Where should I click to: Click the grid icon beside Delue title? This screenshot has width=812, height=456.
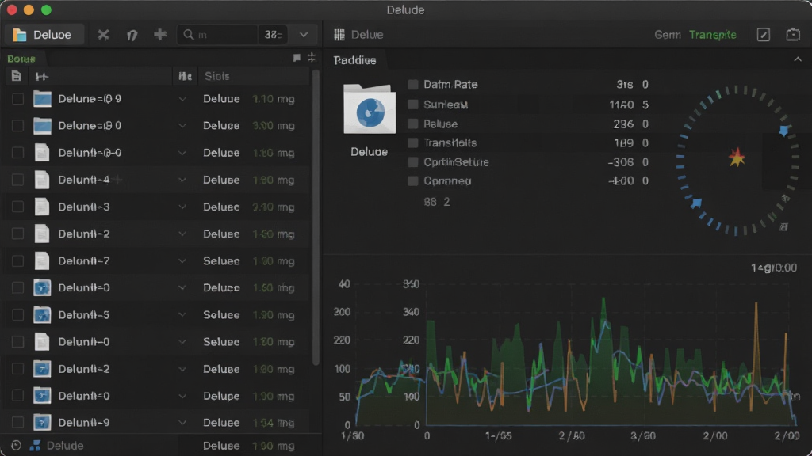pos(339,35)
